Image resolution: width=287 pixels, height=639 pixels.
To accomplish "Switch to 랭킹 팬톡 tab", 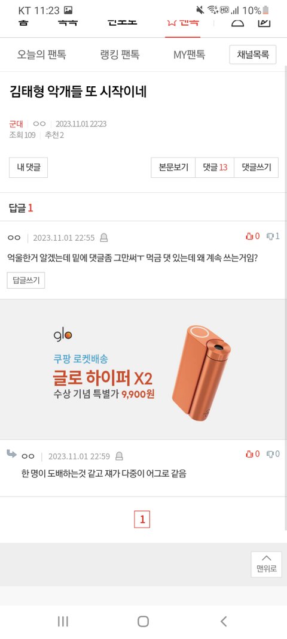I will click(x=120, y=54).
